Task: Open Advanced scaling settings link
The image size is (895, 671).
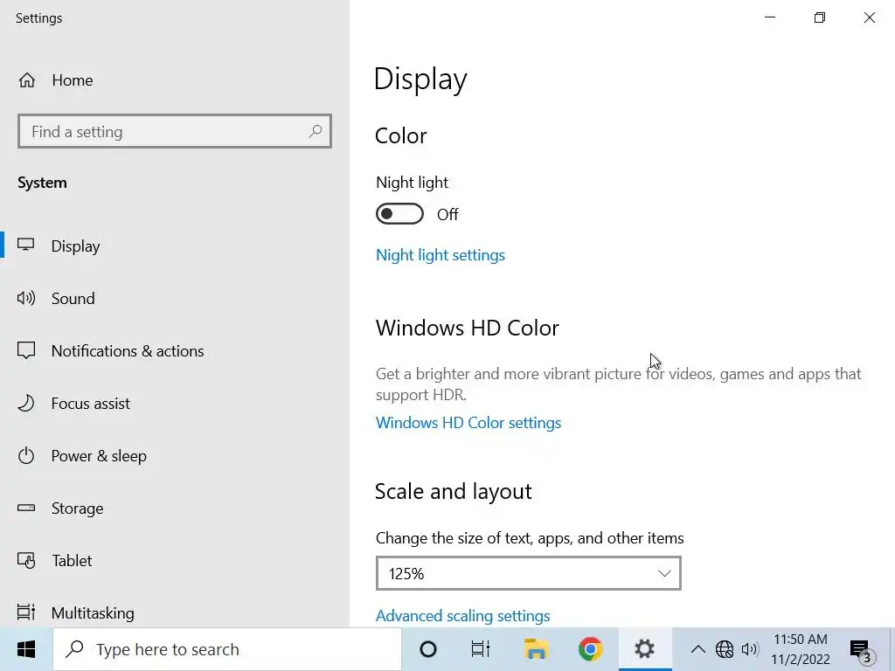Action: coord(462,616)
